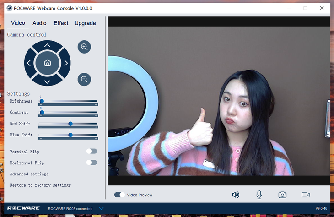The height and width of the screenshot is (217, 334).
Task: Take a snapshot with the camera icon
Action: click(x=282, y=195)
